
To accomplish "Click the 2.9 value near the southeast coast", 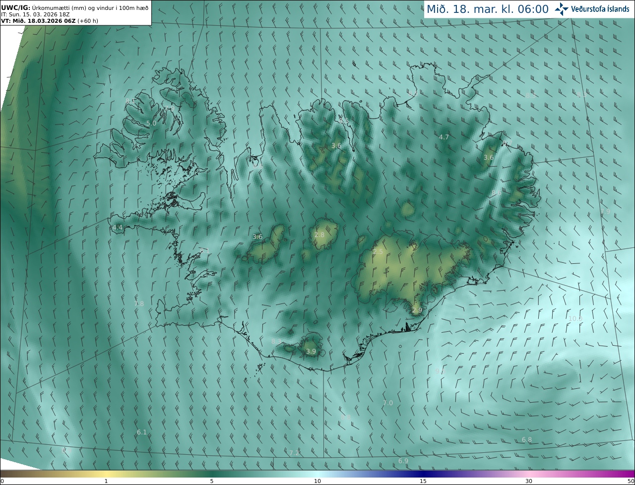I will tap(417, 310).
